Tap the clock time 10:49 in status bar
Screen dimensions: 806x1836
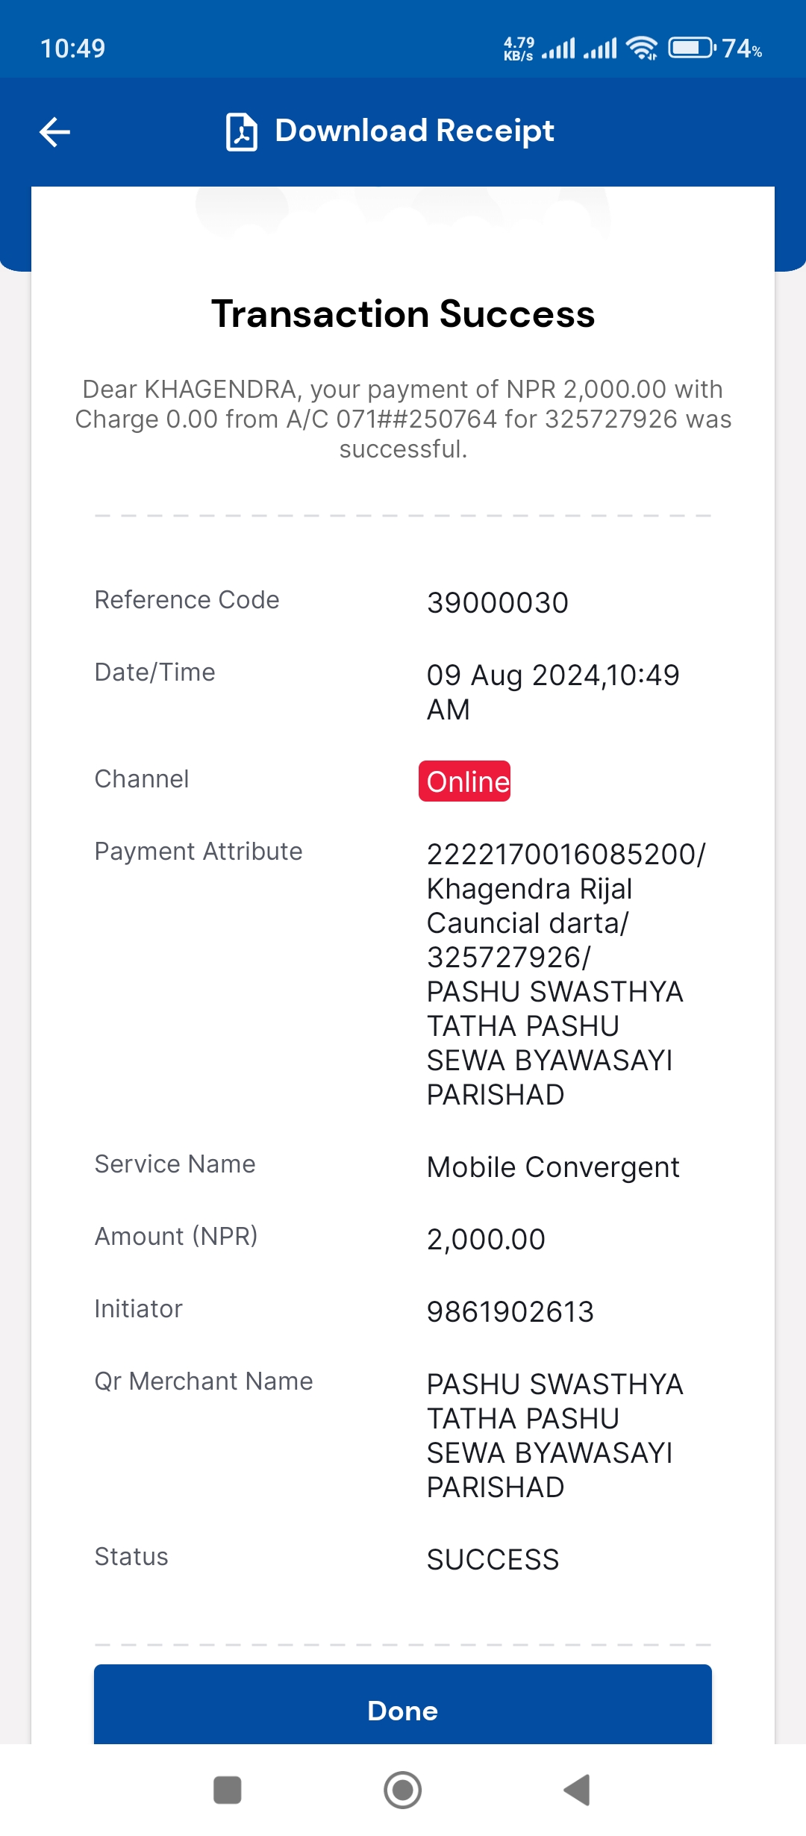(72, 49)
